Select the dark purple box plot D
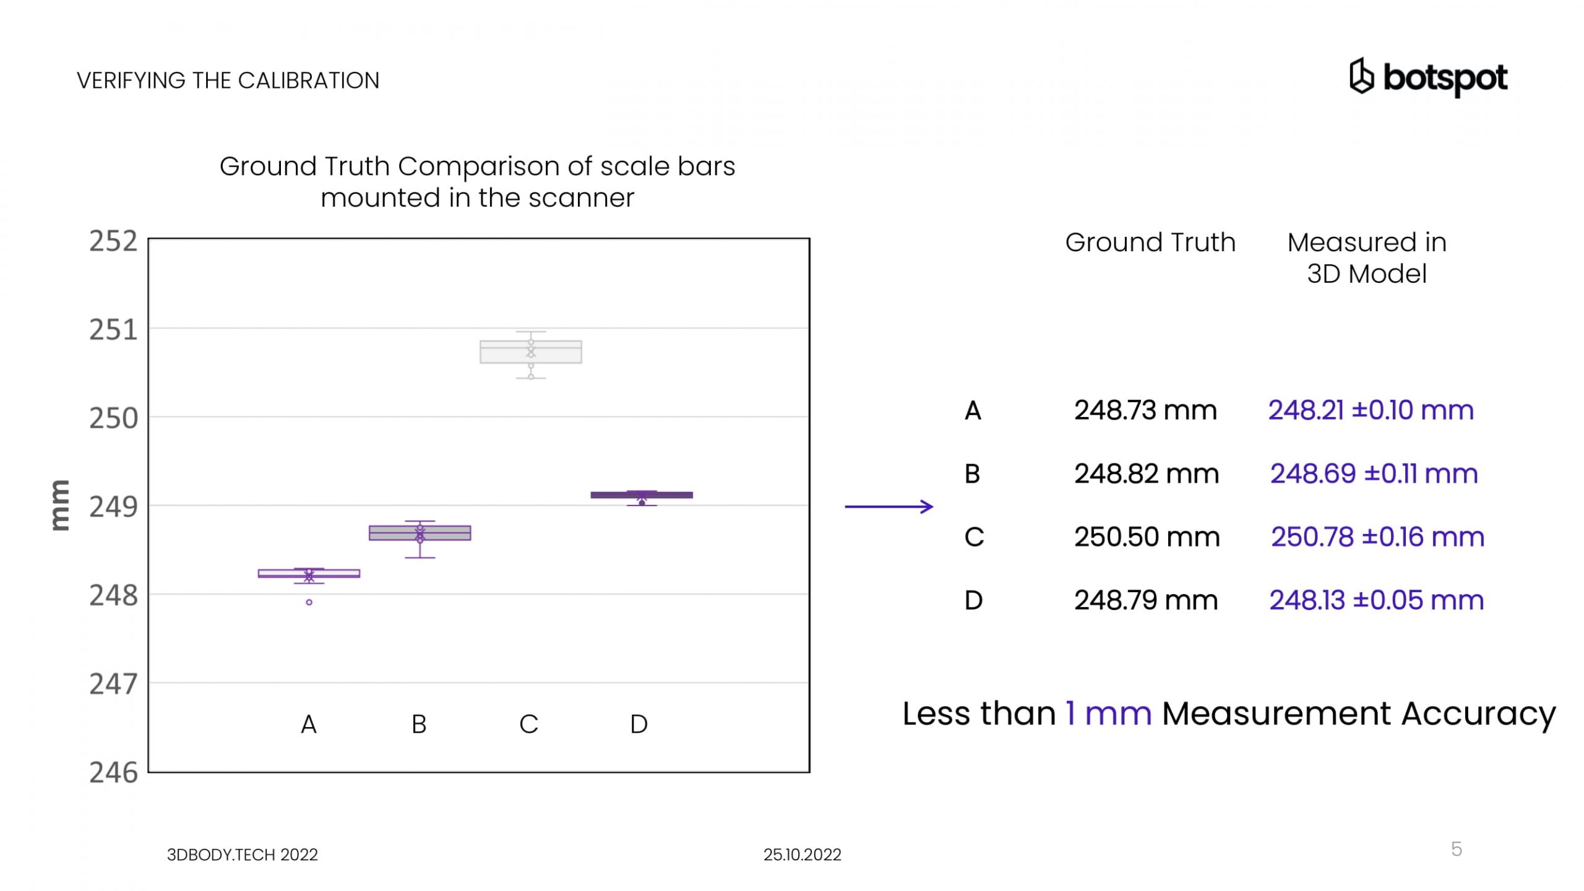This screenshot has height=891, width=1584. [642, 495]
